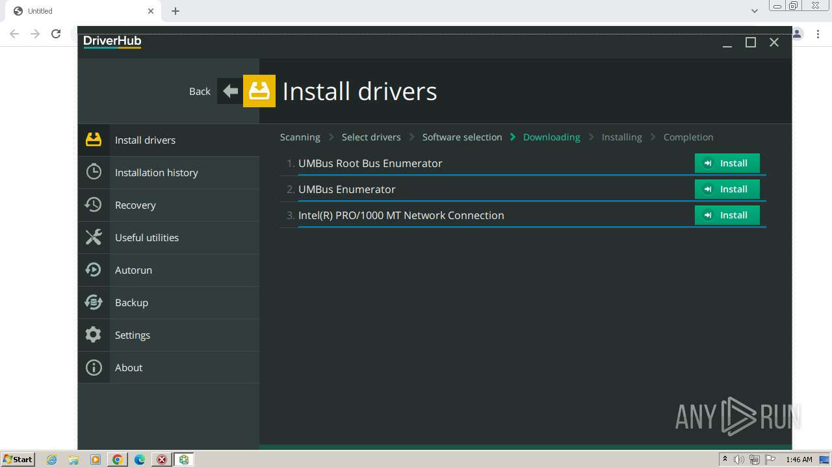Open a new Chrome tab
The height and width of the screenshot is (468, 832).
click(x=175, y=11)
